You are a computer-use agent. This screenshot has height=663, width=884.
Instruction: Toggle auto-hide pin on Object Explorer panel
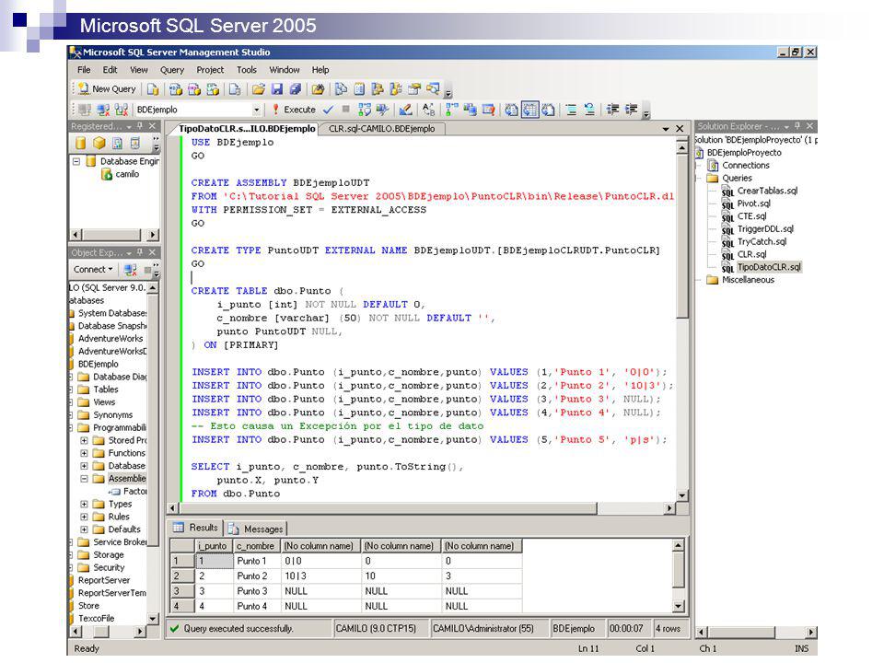click(x=140, y=252)
